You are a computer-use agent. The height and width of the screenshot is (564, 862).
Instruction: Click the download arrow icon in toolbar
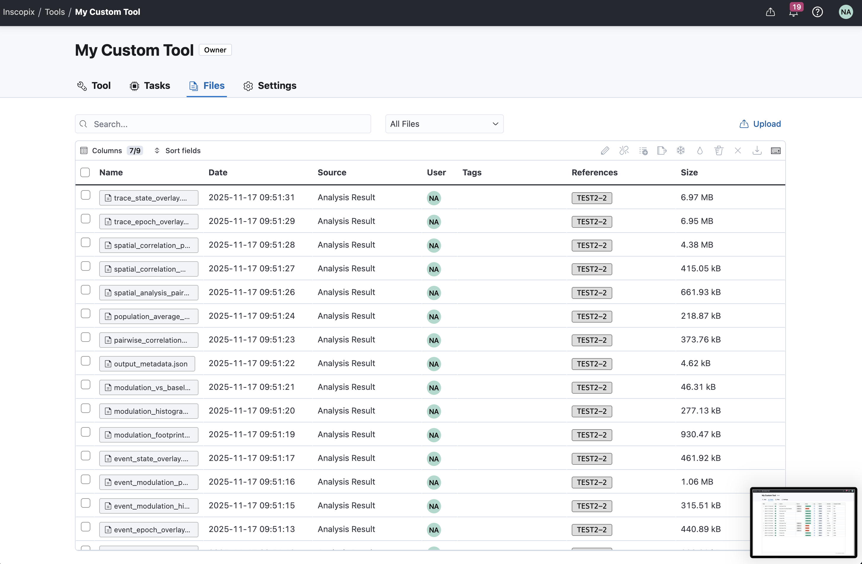point(757,151)
